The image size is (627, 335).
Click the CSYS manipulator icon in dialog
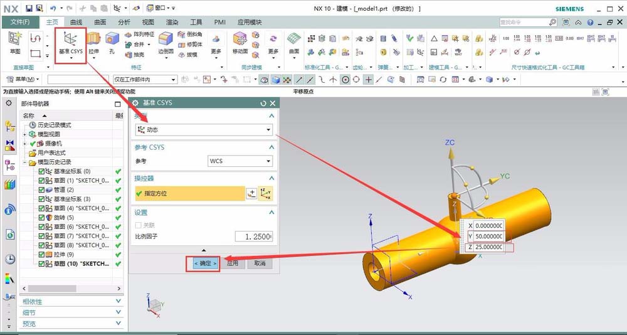[x=265, y=194]
